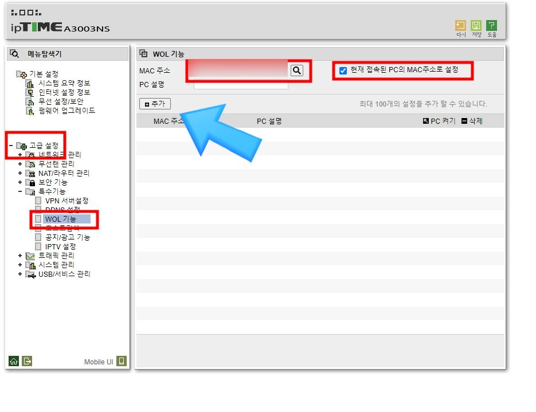
Task: Click the logout icon beside home
Action: (x=27, y=361)
